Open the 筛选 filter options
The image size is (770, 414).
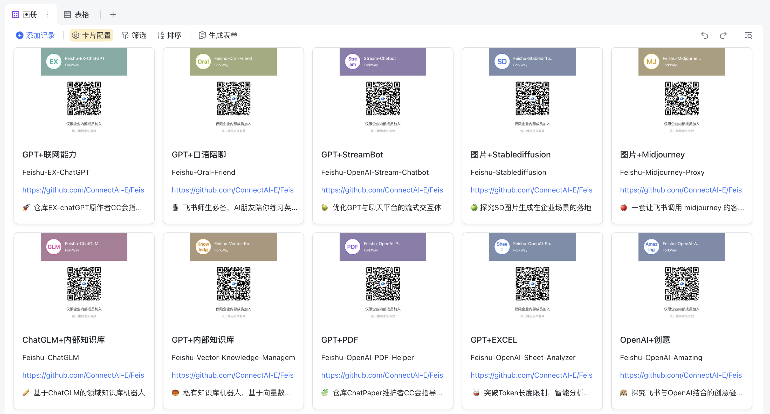(134, 35)
